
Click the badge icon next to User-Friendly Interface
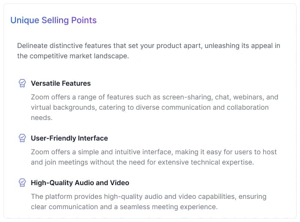[22, 138]
